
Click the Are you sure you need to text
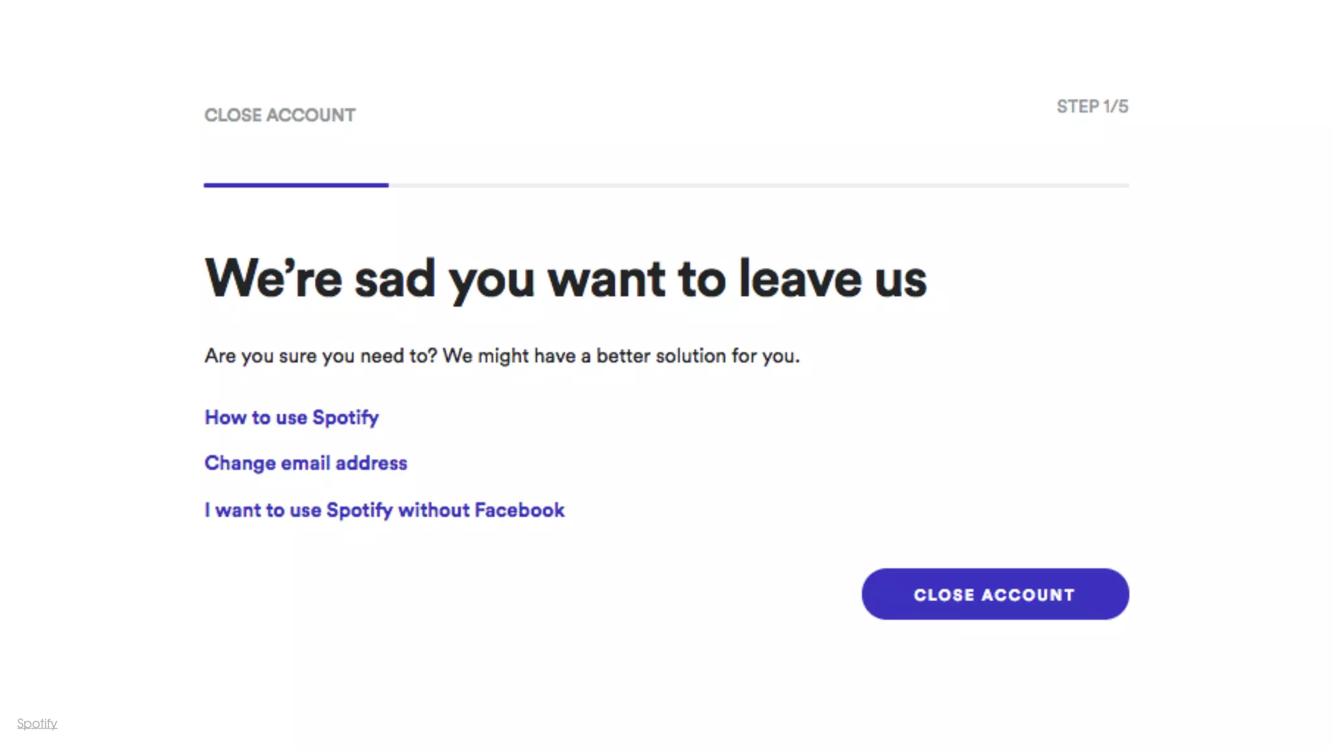pyautogui.click(x=502, y=356)
